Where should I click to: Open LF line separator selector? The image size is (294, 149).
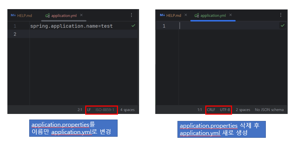point(89,110)
